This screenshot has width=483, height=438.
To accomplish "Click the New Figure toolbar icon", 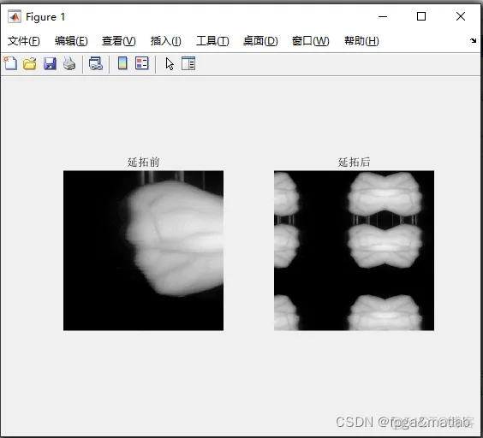I will [10, 63].
